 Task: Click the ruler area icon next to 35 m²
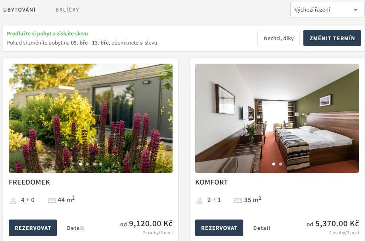(x=238, y=200)
